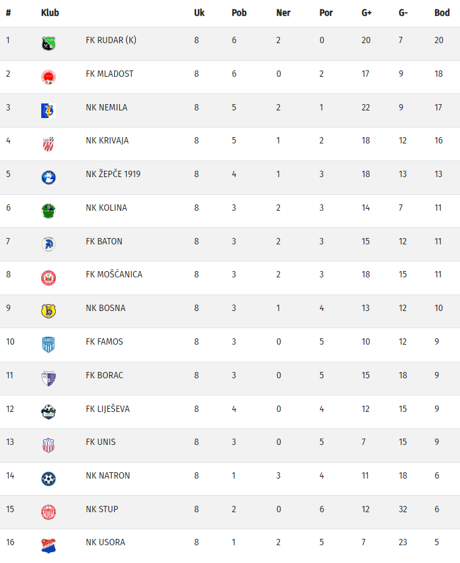Click the NK Nemila club logo
This screenshot has width=460, height=563.
click(x=48, y=110)
